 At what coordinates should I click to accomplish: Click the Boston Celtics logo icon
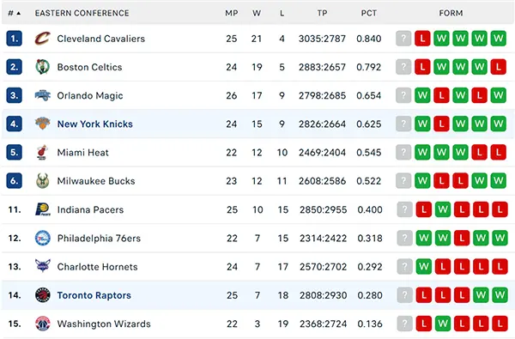point(43,67)
